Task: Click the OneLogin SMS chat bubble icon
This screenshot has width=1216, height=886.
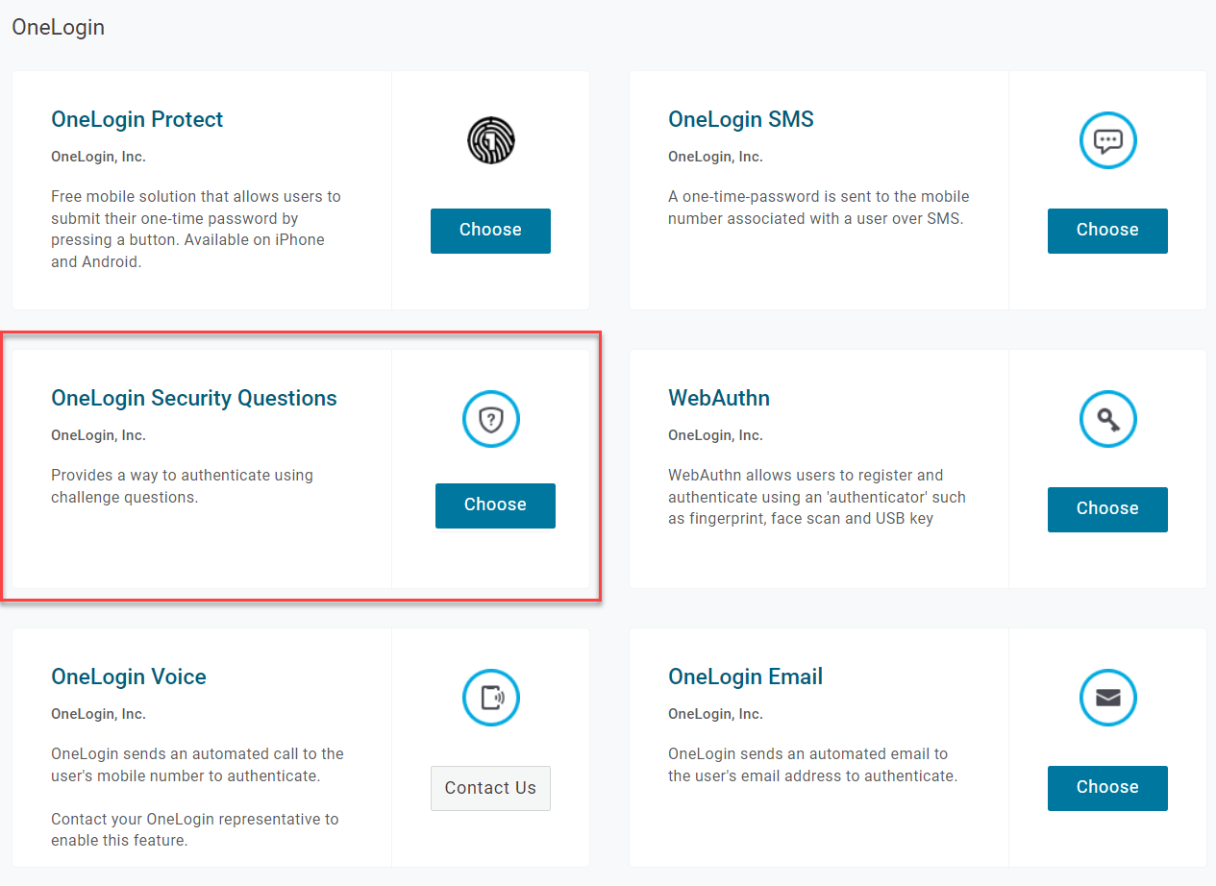Action: [x=1108, y=140]
